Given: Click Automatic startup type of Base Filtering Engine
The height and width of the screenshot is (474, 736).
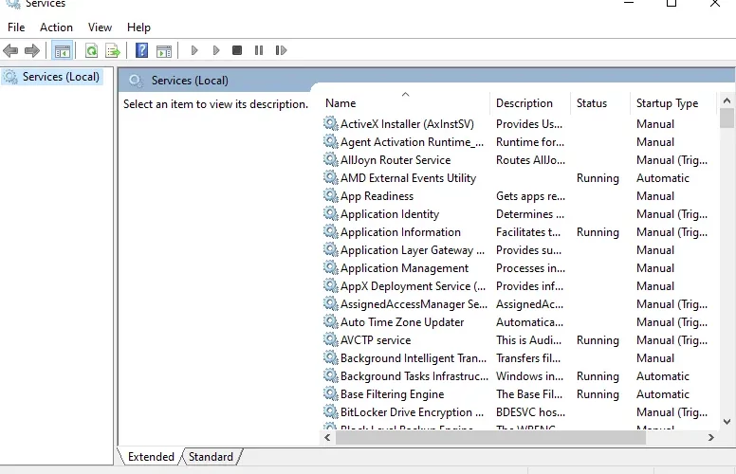Looking at the screenshot, I should coord(663,393).
